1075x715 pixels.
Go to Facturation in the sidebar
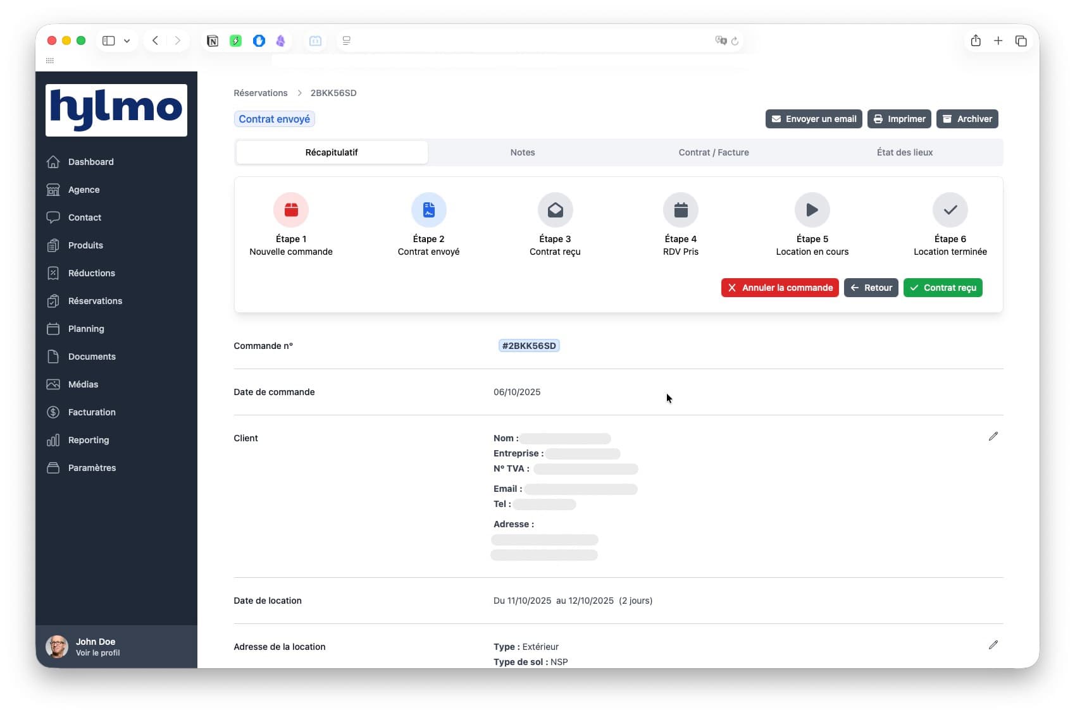point(92,412)
